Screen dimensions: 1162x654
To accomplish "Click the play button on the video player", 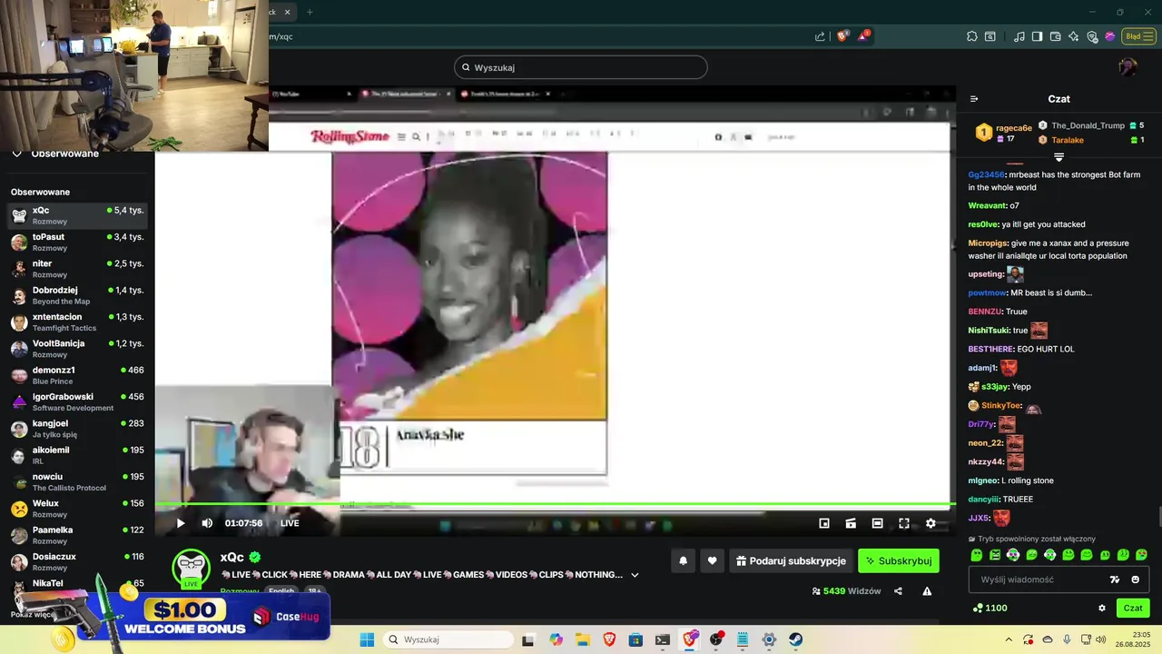I will (181, 523).
